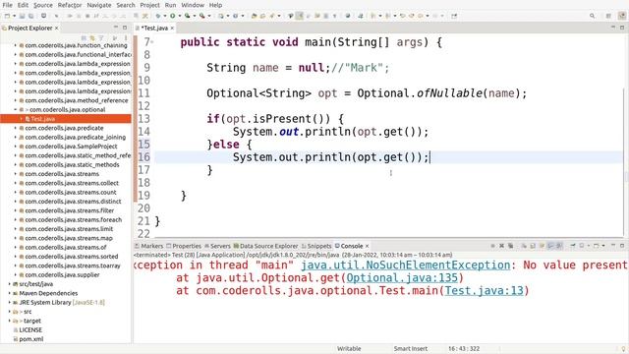Screen dimensions: 629x354
Task: Toggle Link with Editor in Project Explorer
Action: 92,37
